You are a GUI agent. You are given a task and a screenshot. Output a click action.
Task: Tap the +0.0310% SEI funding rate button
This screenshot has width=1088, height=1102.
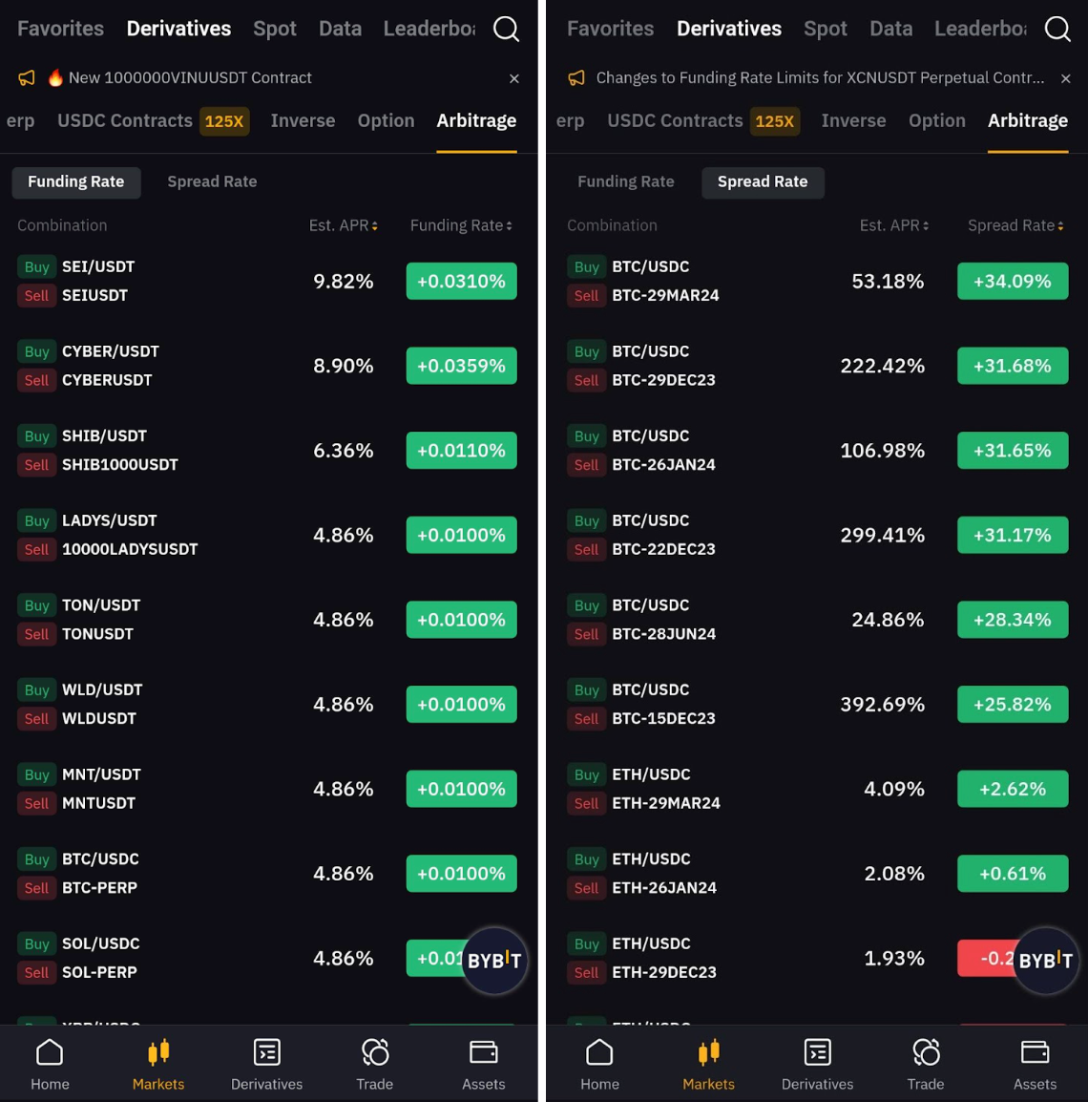[x=461, y=281]
